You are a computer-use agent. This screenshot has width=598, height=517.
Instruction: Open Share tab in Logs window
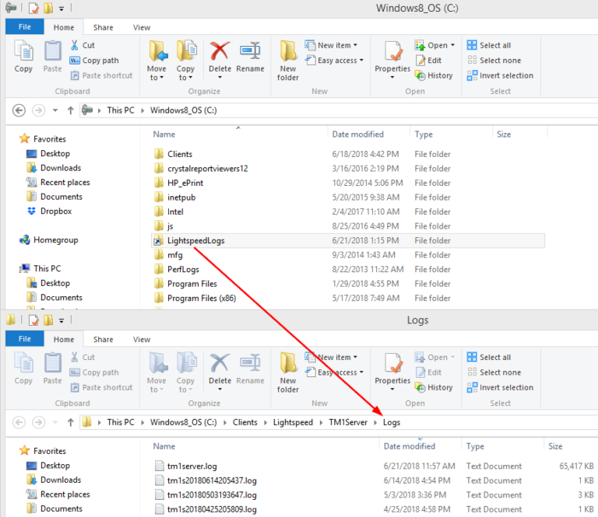coord(103,339)
